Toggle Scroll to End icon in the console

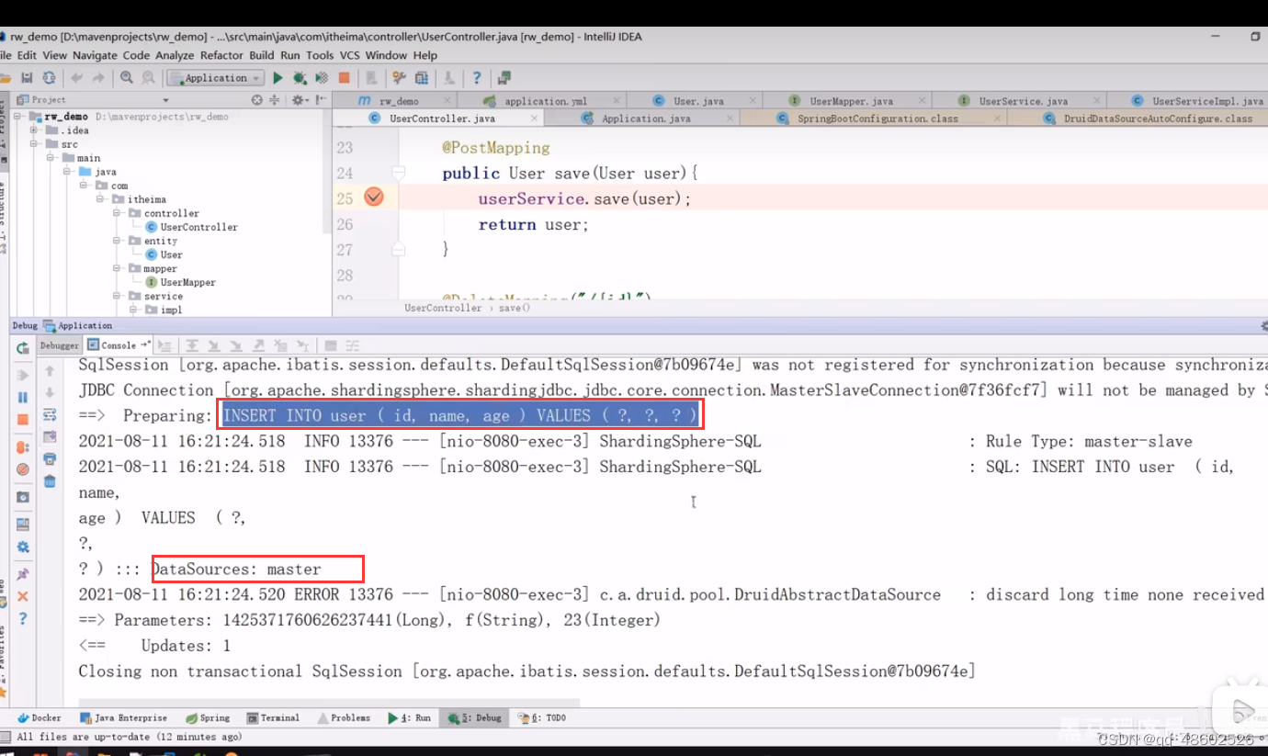point(50,436)
